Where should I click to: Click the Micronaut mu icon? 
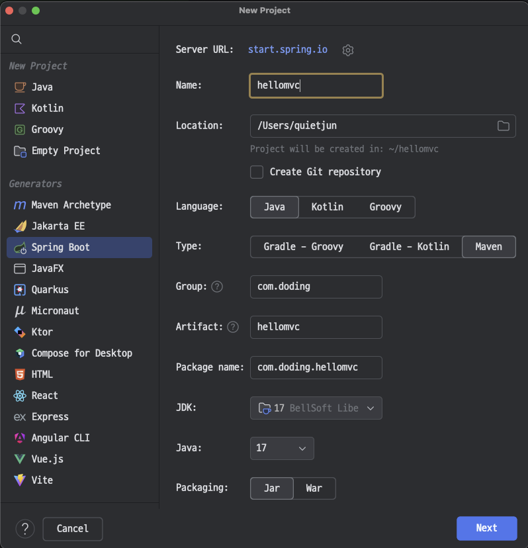pyautogui.click(x=20, y=311)
